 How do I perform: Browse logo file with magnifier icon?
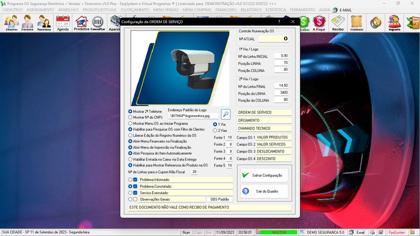226,114
